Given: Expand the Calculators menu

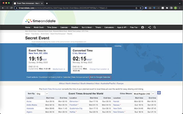Looking at the screenshot, I should pos(110,27).
